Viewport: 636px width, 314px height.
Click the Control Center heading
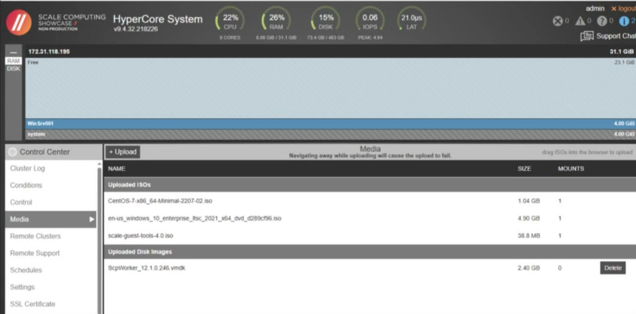click(x=45, y=152)
